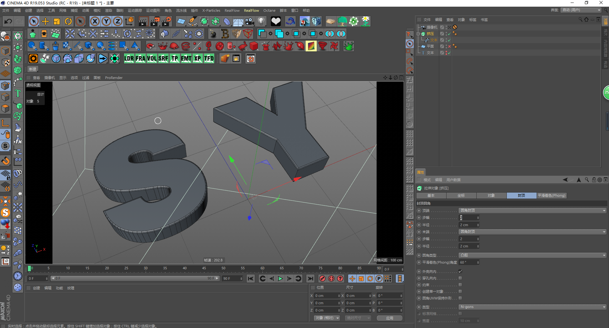Click the play forward button
This screenshot has height=328, width=609.
click(280, 279)
